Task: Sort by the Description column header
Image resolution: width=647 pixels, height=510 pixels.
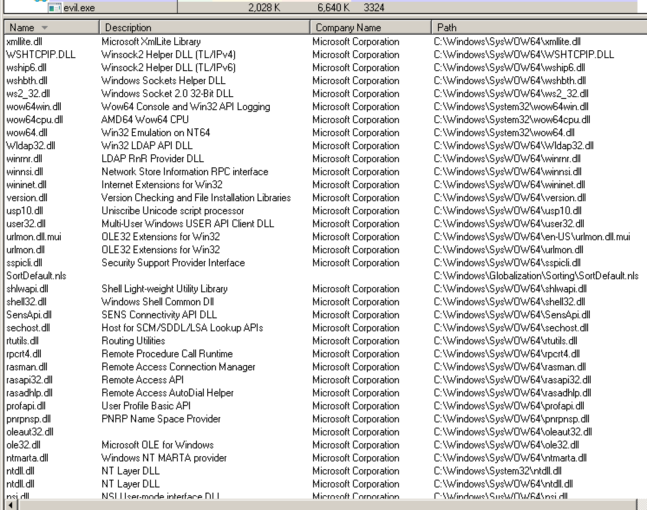Action: click(x=204, y=27)
